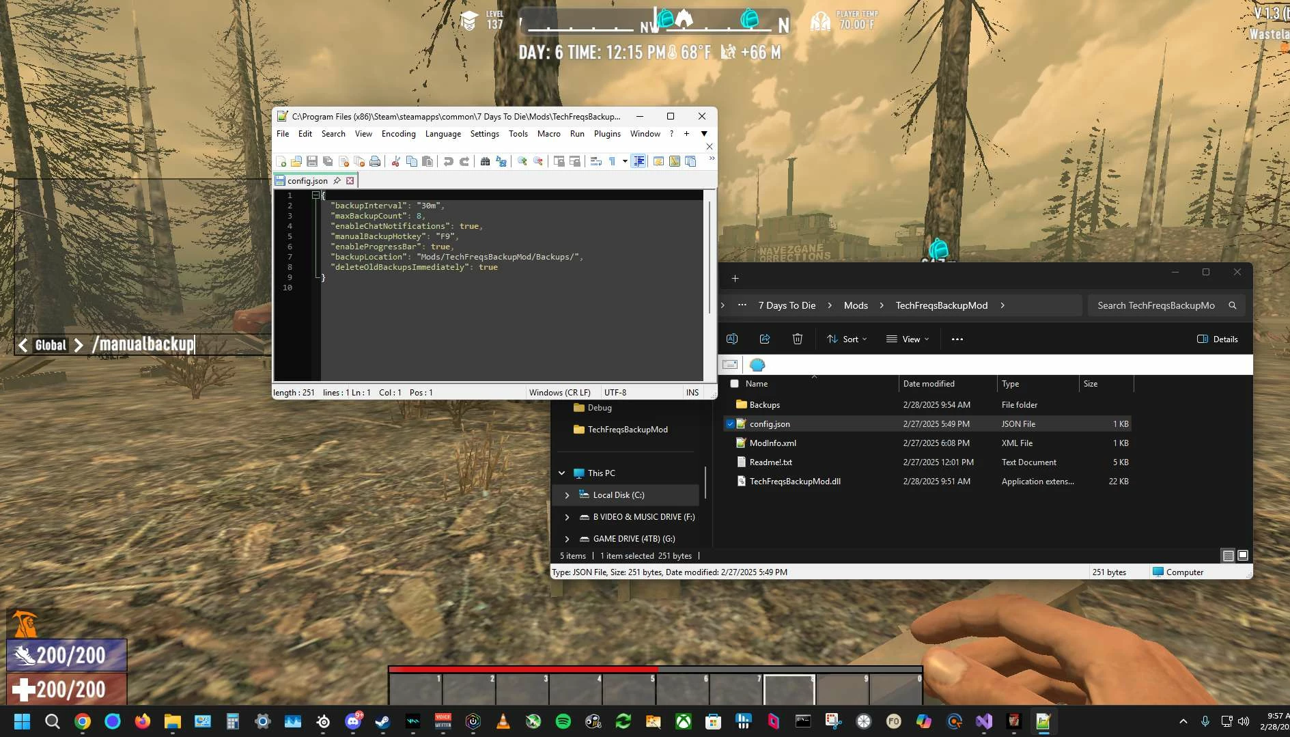
Task: Collapse the This PC tree node
Action: tap(561, 473)
